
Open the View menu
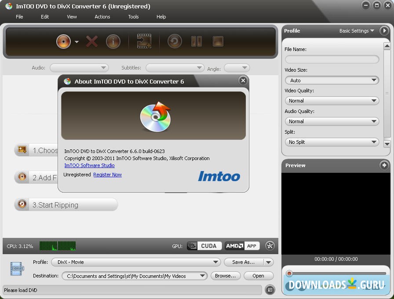[x=72, y=17]
